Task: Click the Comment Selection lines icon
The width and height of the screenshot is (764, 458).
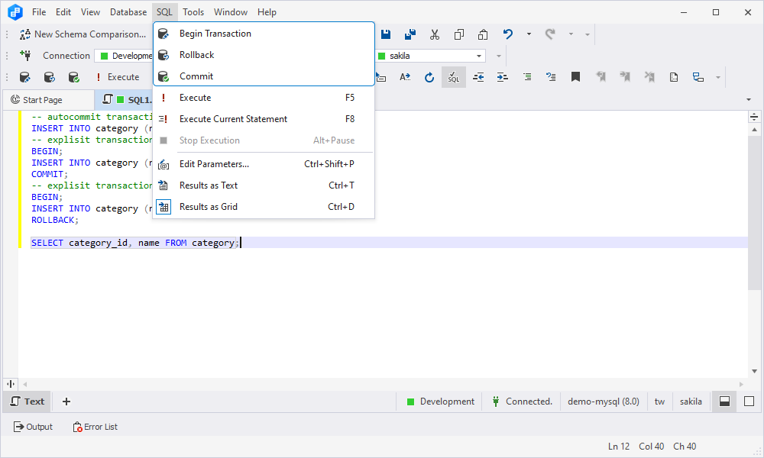Action: click(527, 77)
